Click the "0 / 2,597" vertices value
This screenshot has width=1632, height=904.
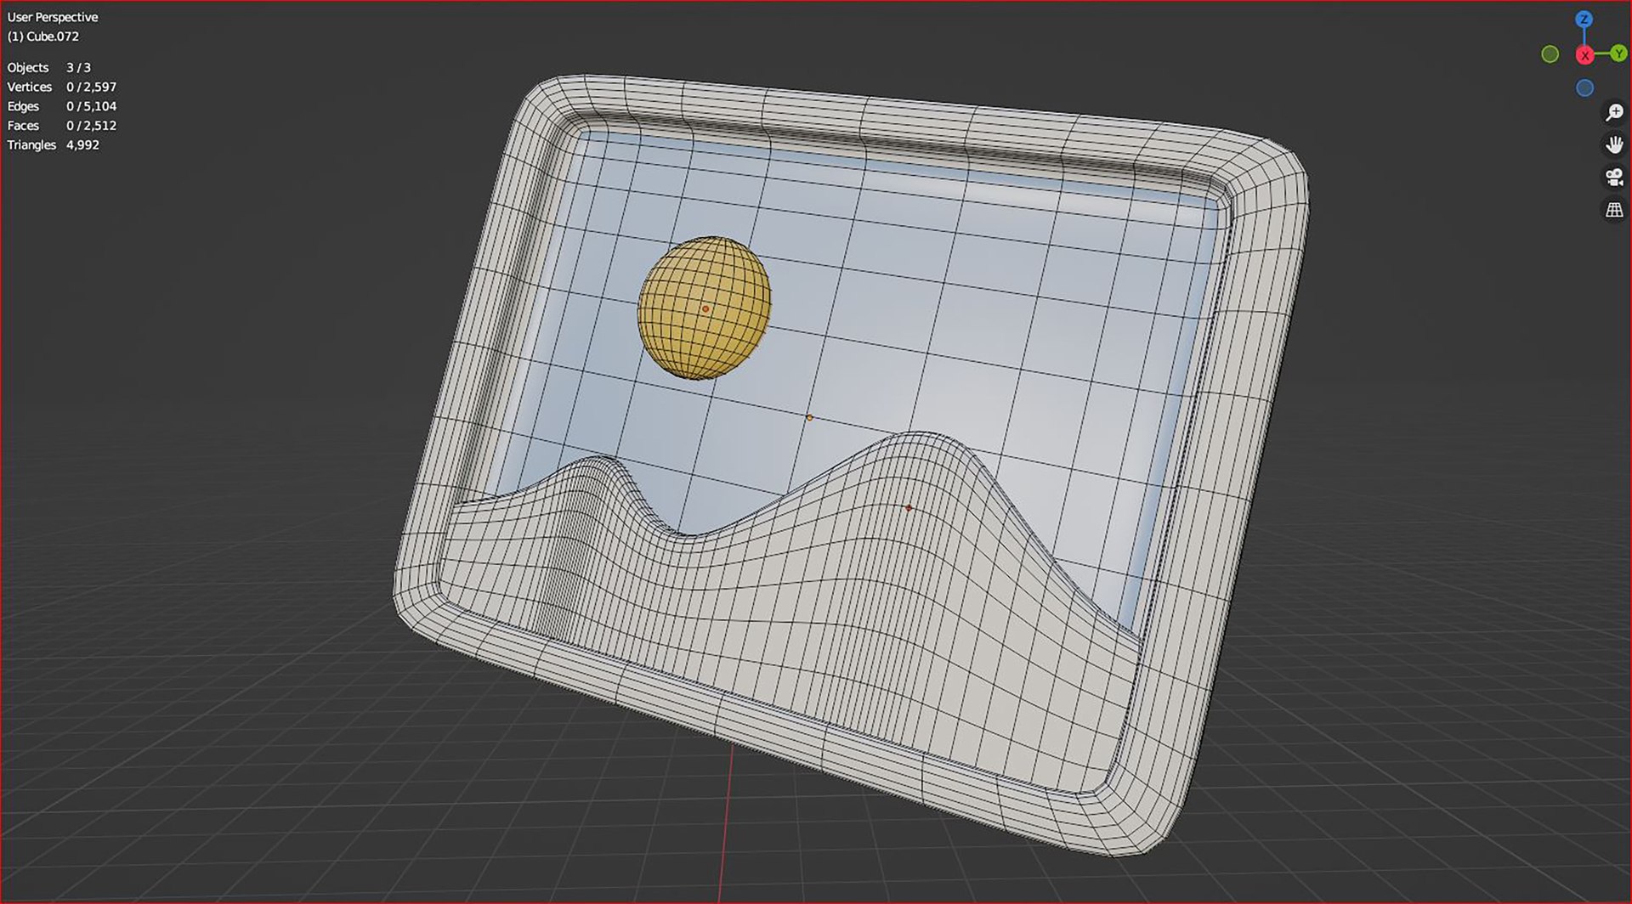[x=92, y=87]
